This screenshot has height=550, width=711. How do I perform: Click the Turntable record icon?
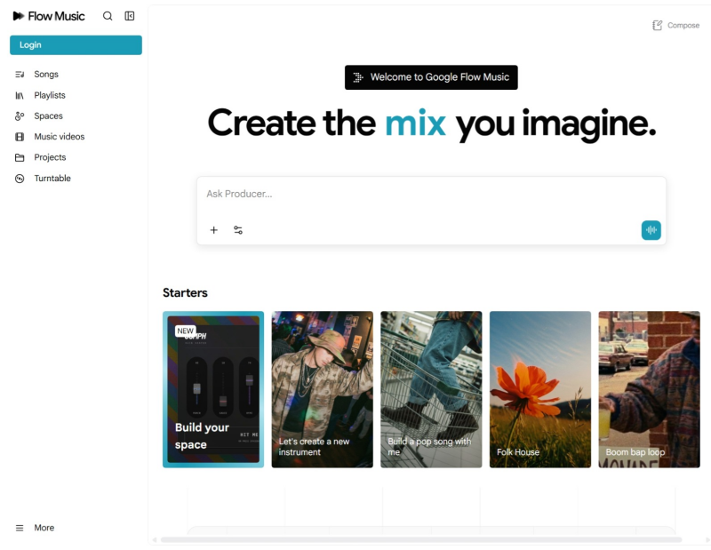pyautogui.click(x=20, y=179)
